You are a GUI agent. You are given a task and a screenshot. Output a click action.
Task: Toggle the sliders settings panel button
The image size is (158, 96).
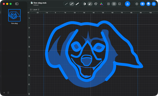(x=154, y=4)
